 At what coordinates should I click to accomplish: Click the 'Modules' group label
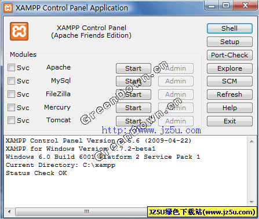click(x=23, y=54)
